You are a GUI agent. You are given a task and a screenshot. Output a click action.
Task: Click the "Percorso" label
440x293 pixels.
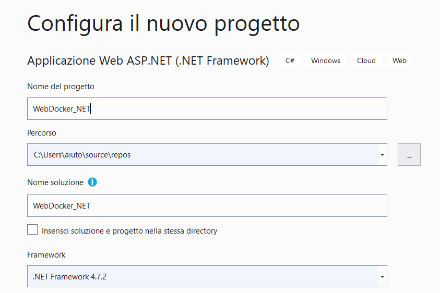(x=42, y=133)
